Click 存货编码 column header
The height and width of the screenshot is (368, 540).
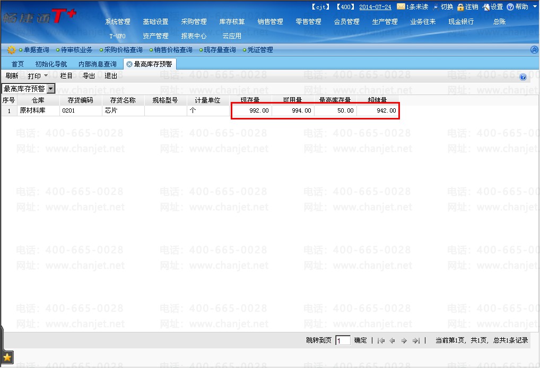(x=81, y=100)
